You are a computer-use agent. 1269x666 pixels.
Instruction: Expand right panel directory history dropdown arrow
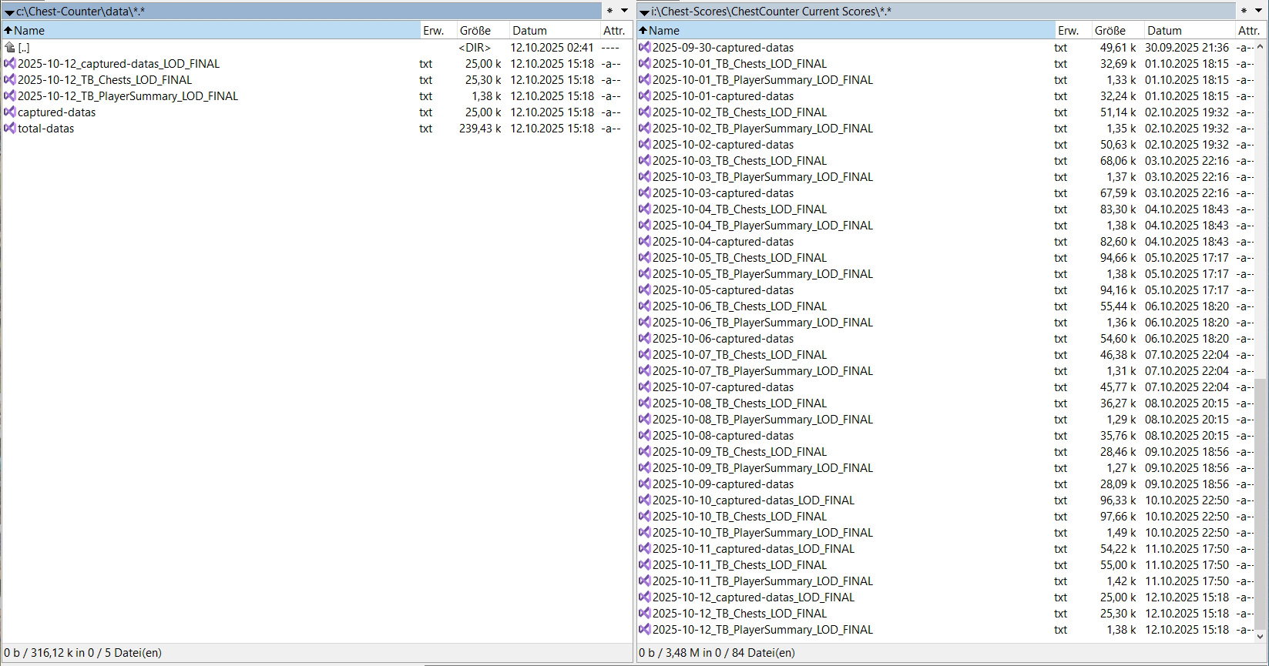pos(1259,11)
